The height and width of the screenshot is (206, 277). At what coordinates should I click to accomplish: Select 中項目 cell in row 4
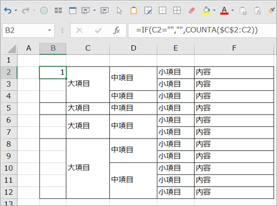coord(134,96)
